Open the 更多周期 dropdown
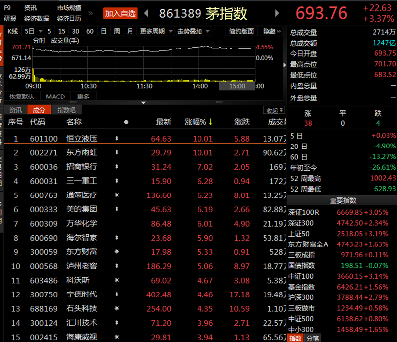Viewport: 397px width, 342px height. tap(171, 31)
